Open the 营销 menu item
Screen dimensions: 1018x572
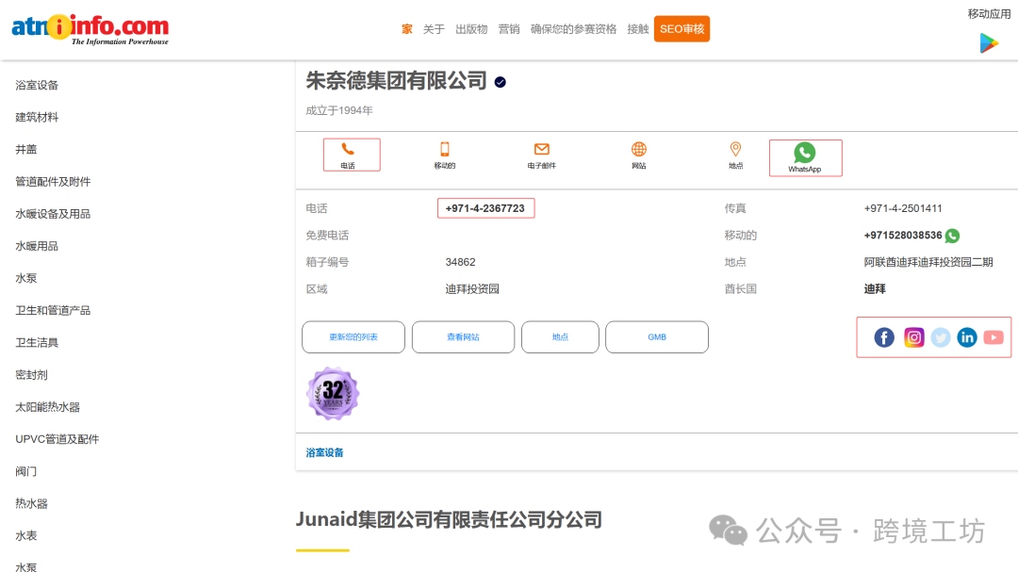[509, 28]
